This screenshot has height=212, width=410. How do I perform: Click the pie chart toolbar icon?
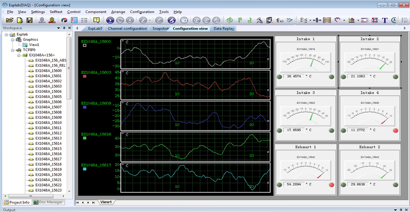(64, 20)
